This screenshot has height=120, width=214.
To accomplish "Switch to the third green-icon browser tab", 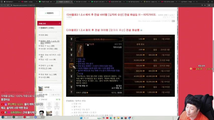I will click(46, 2).
